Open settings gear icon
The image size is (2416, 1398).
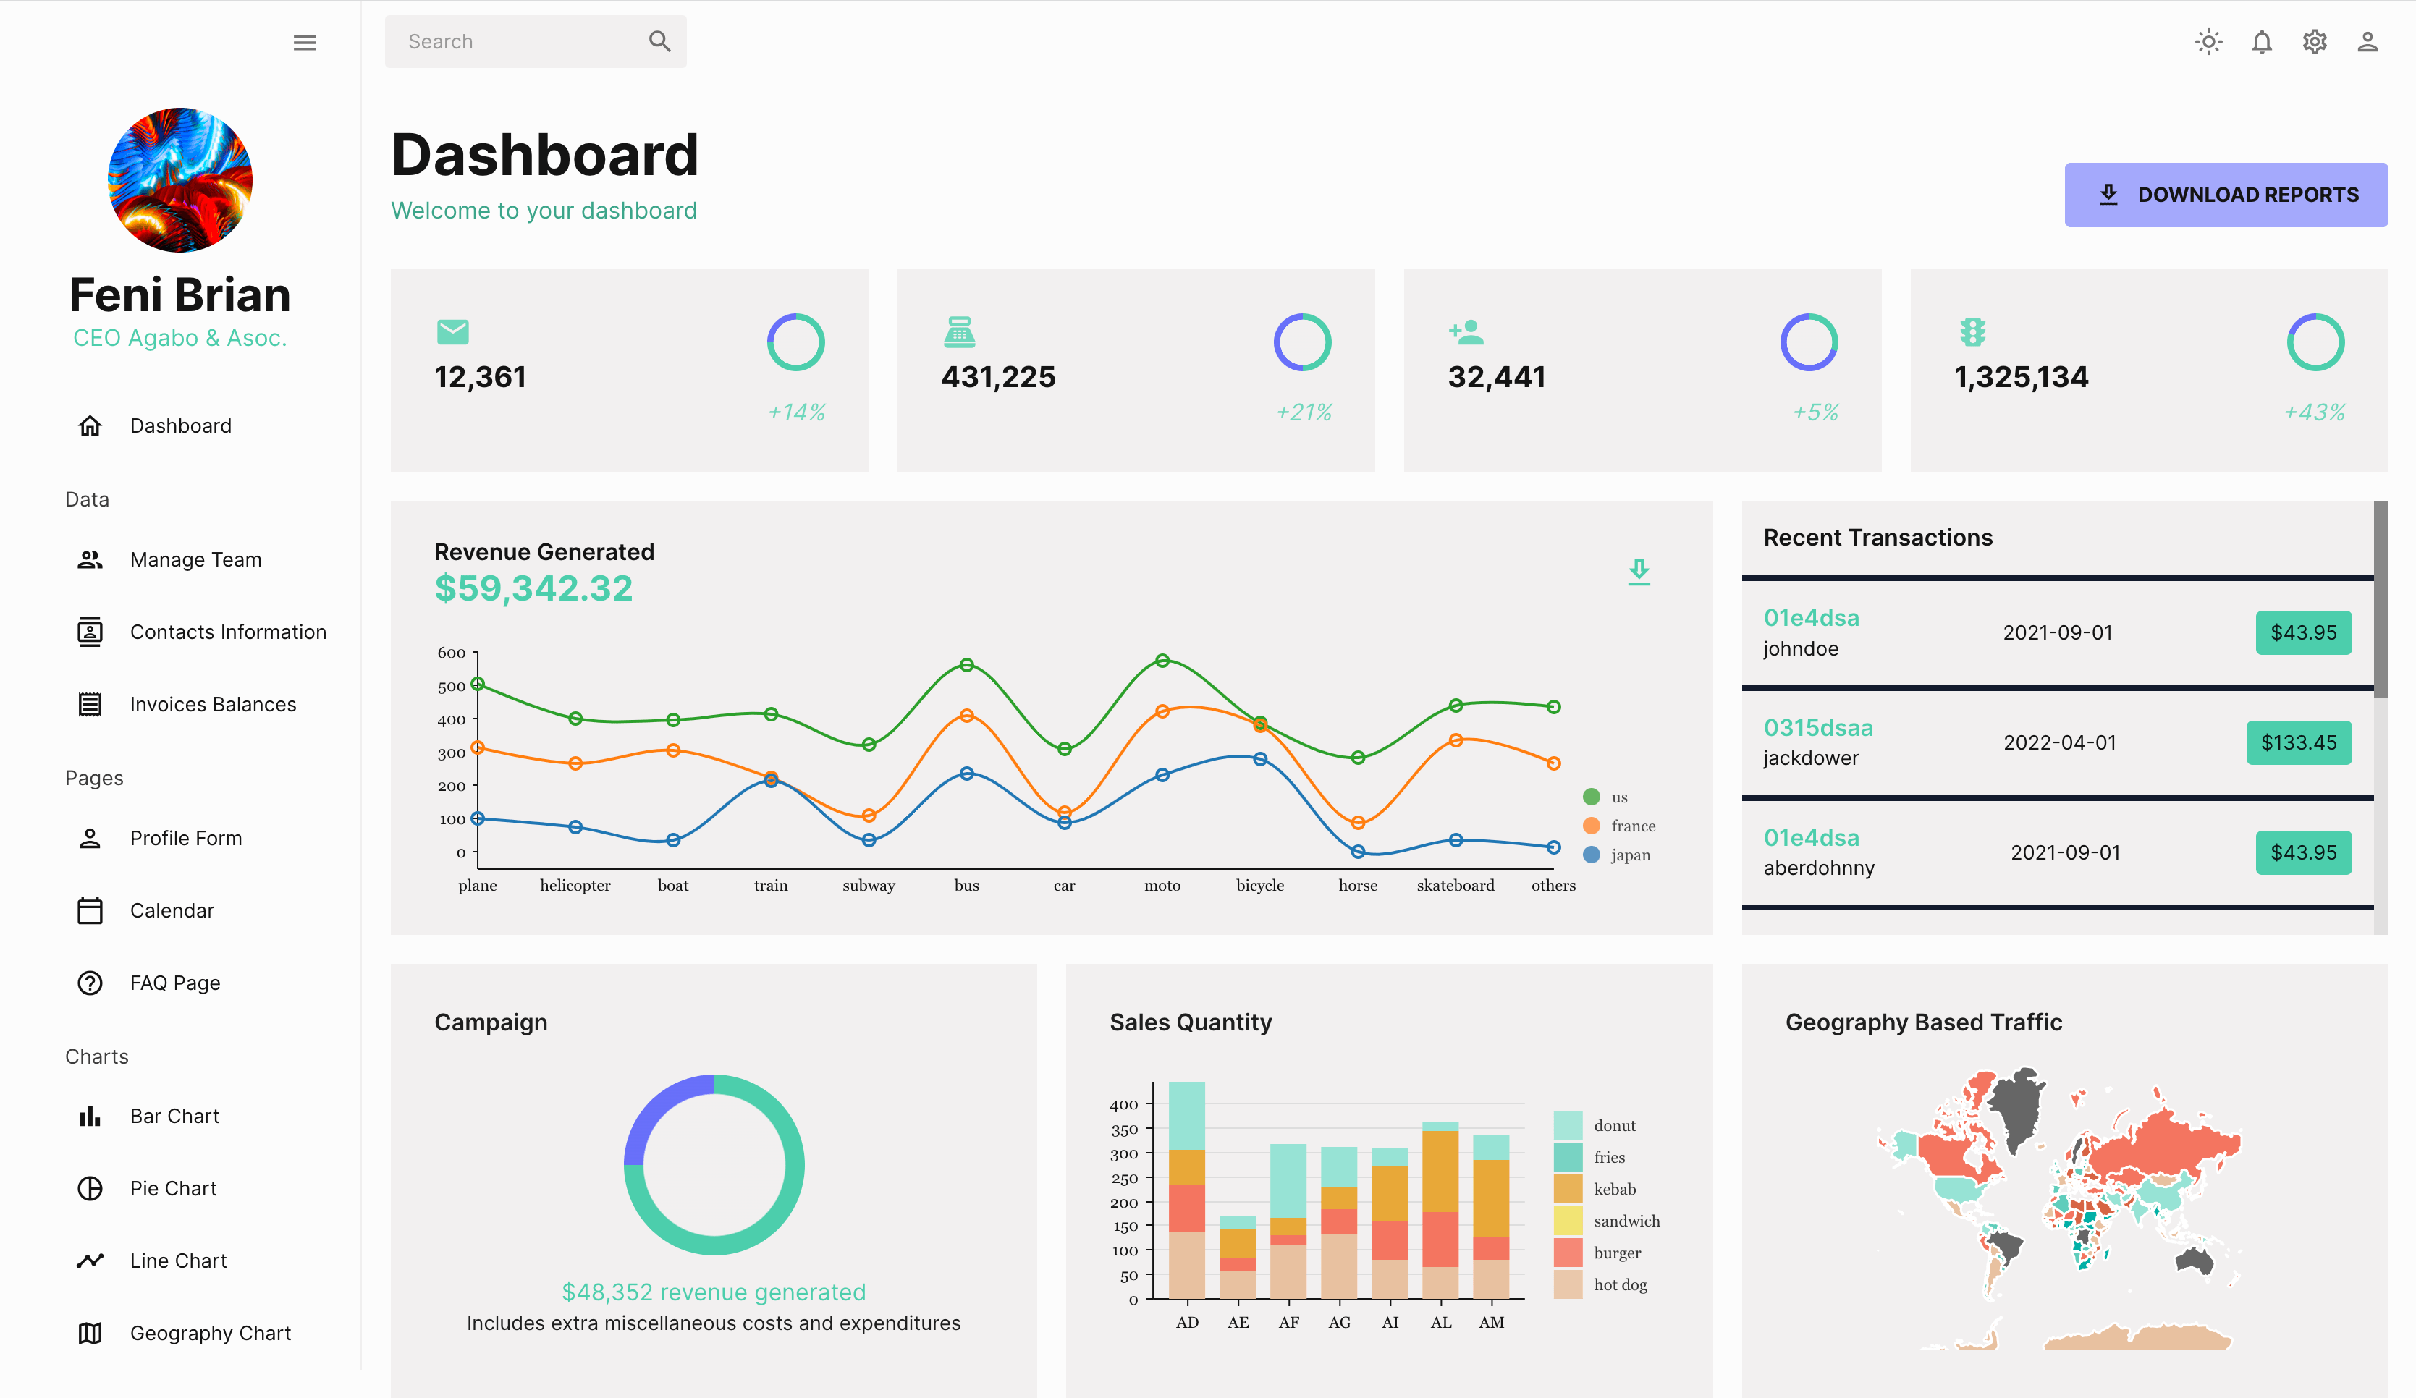pos(2315,41)
